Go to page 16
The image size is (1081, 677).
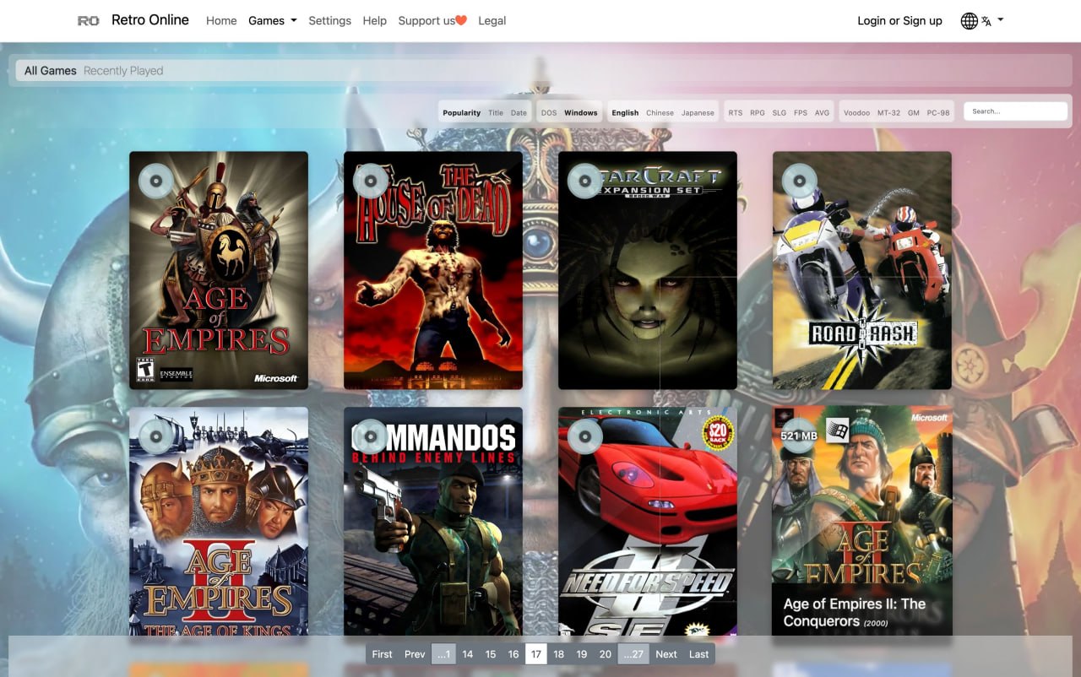(x=513, y=654)
